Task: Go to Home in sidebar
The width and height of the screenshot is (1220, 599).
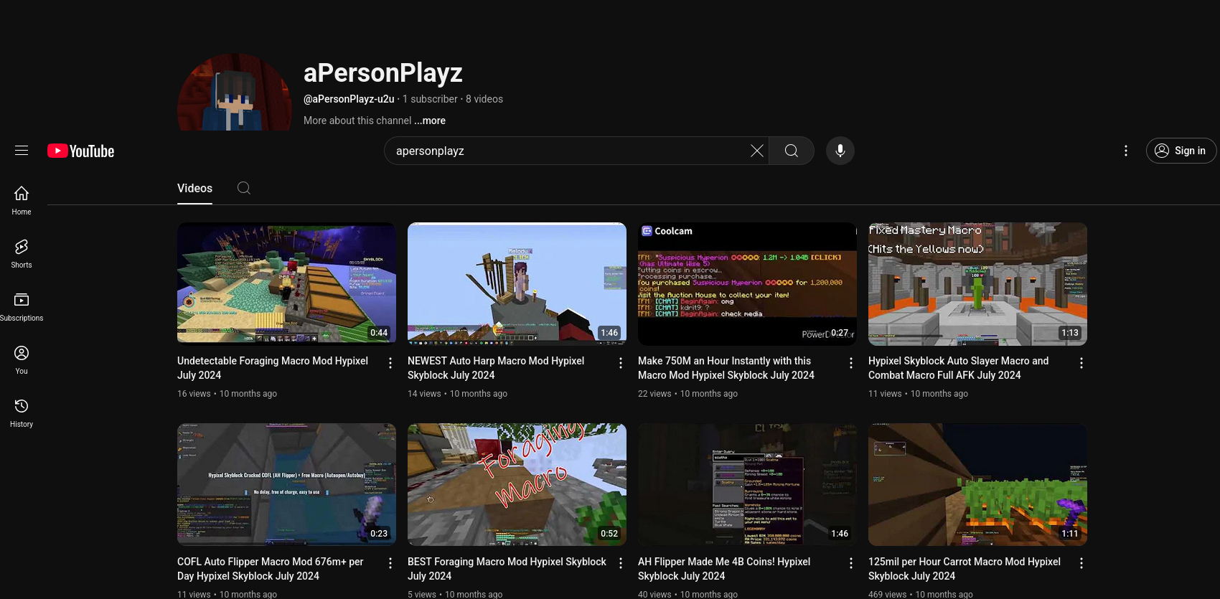Action: point(22,200)
